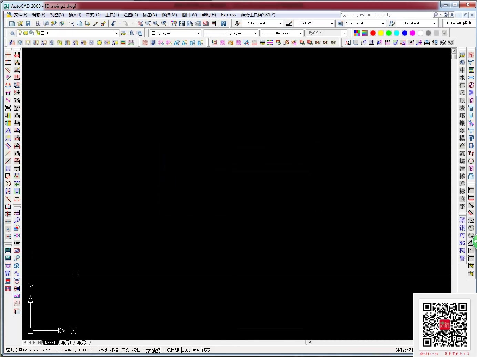This screenshot has height=357, width=477.
Task: Open the QuickCalc calculator icon
Action: tap(214, 23)
